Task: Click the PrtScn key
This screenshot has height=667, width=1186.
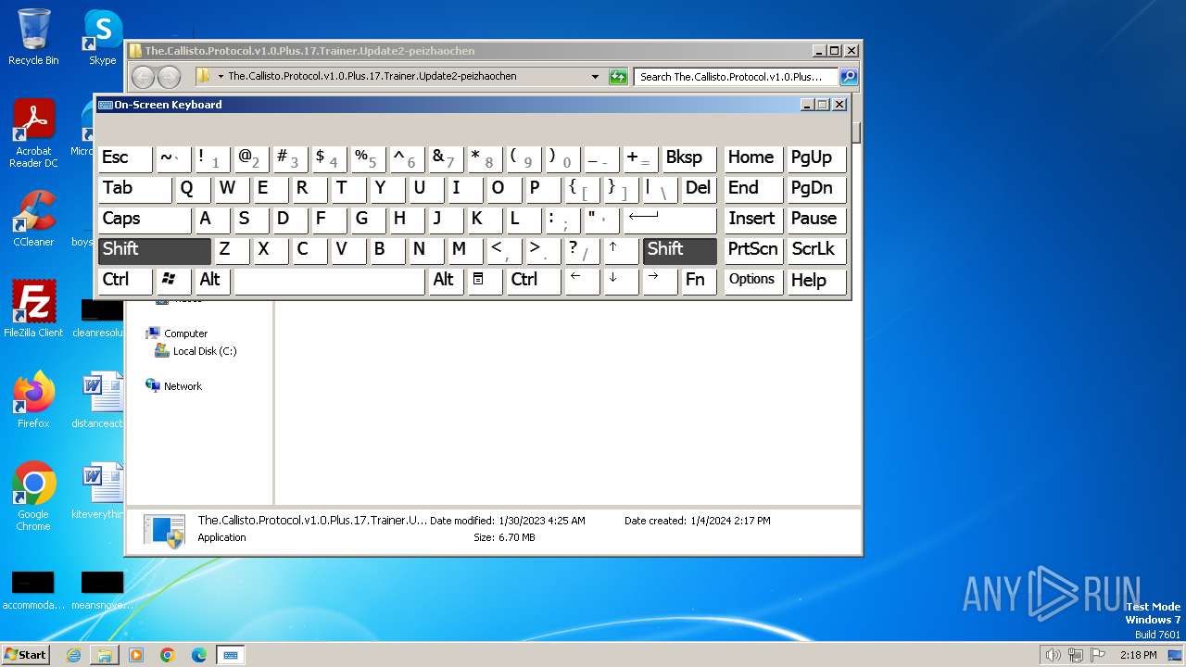Action: tap(753, 249)
